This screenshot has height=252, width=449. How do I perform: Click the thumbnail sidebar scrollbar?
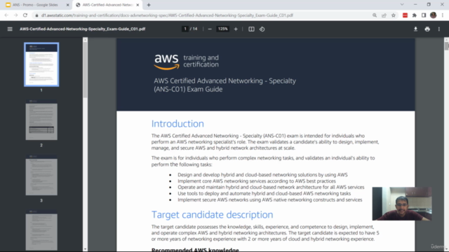85,70
